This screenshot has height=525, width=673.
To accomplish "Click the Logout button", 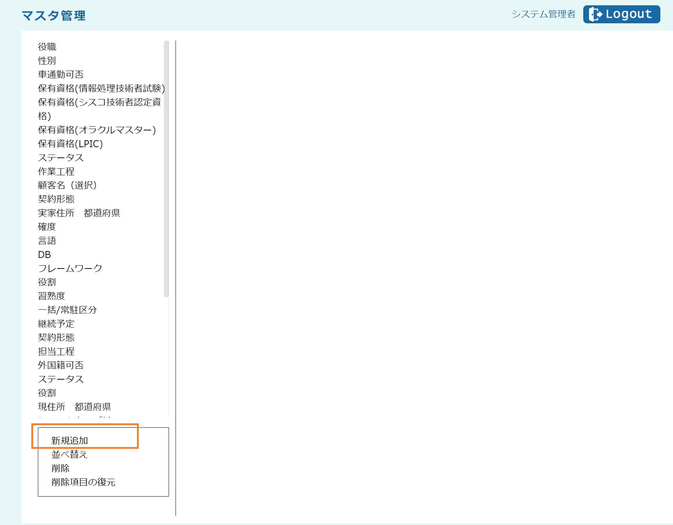I will click(x=621, y=15).
